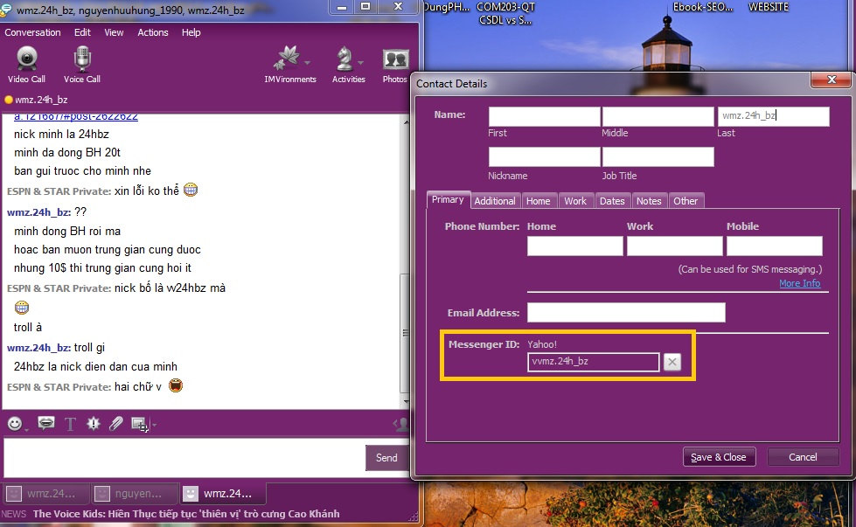
Task: Attach a file using the paperclip icon
Action: pos(115,423)
